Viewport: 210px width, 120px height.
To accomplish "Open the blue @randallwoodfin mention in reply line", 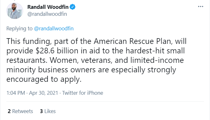I will click(54, 28).
